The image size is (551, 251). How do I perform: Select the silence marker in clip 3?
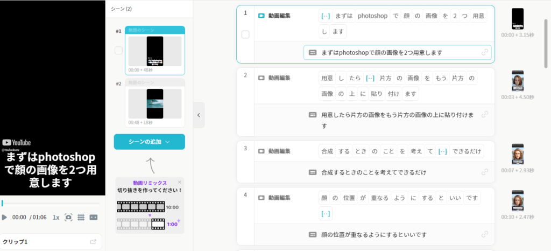click(443, 151)
